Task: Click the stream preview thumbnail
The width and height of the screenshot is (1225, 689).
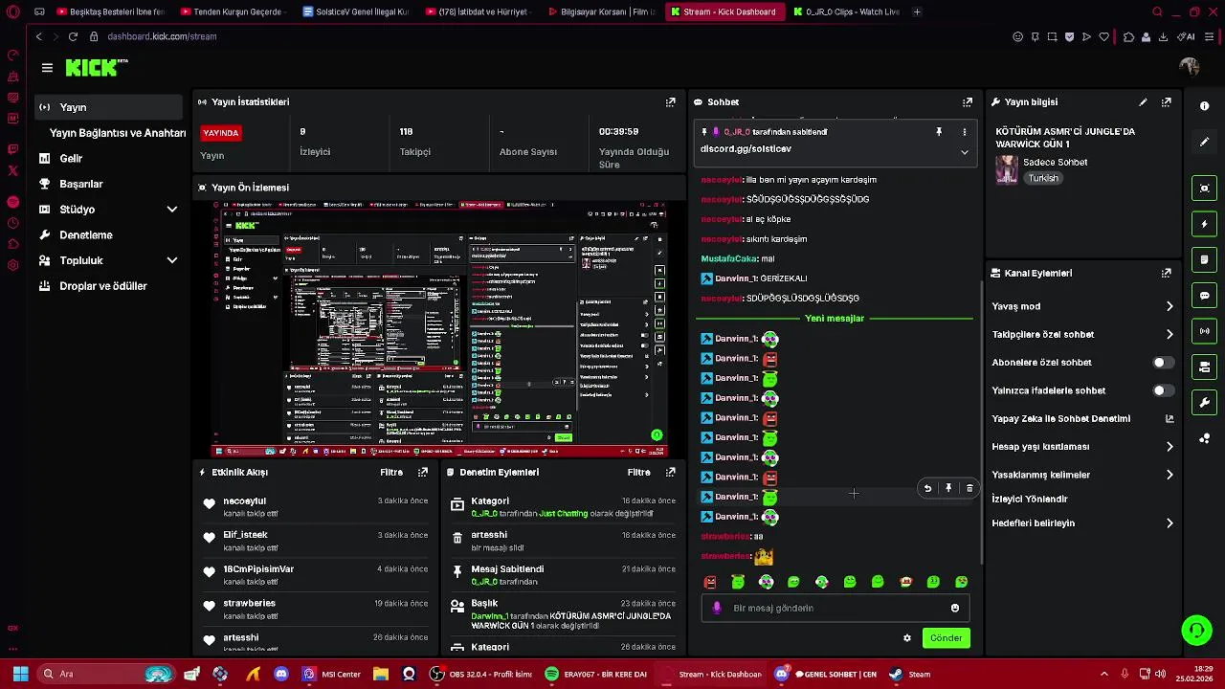Action: [439, 328]
